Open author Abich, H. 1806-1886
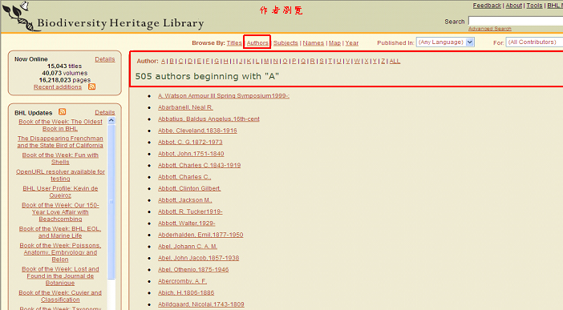 [186, 292]
